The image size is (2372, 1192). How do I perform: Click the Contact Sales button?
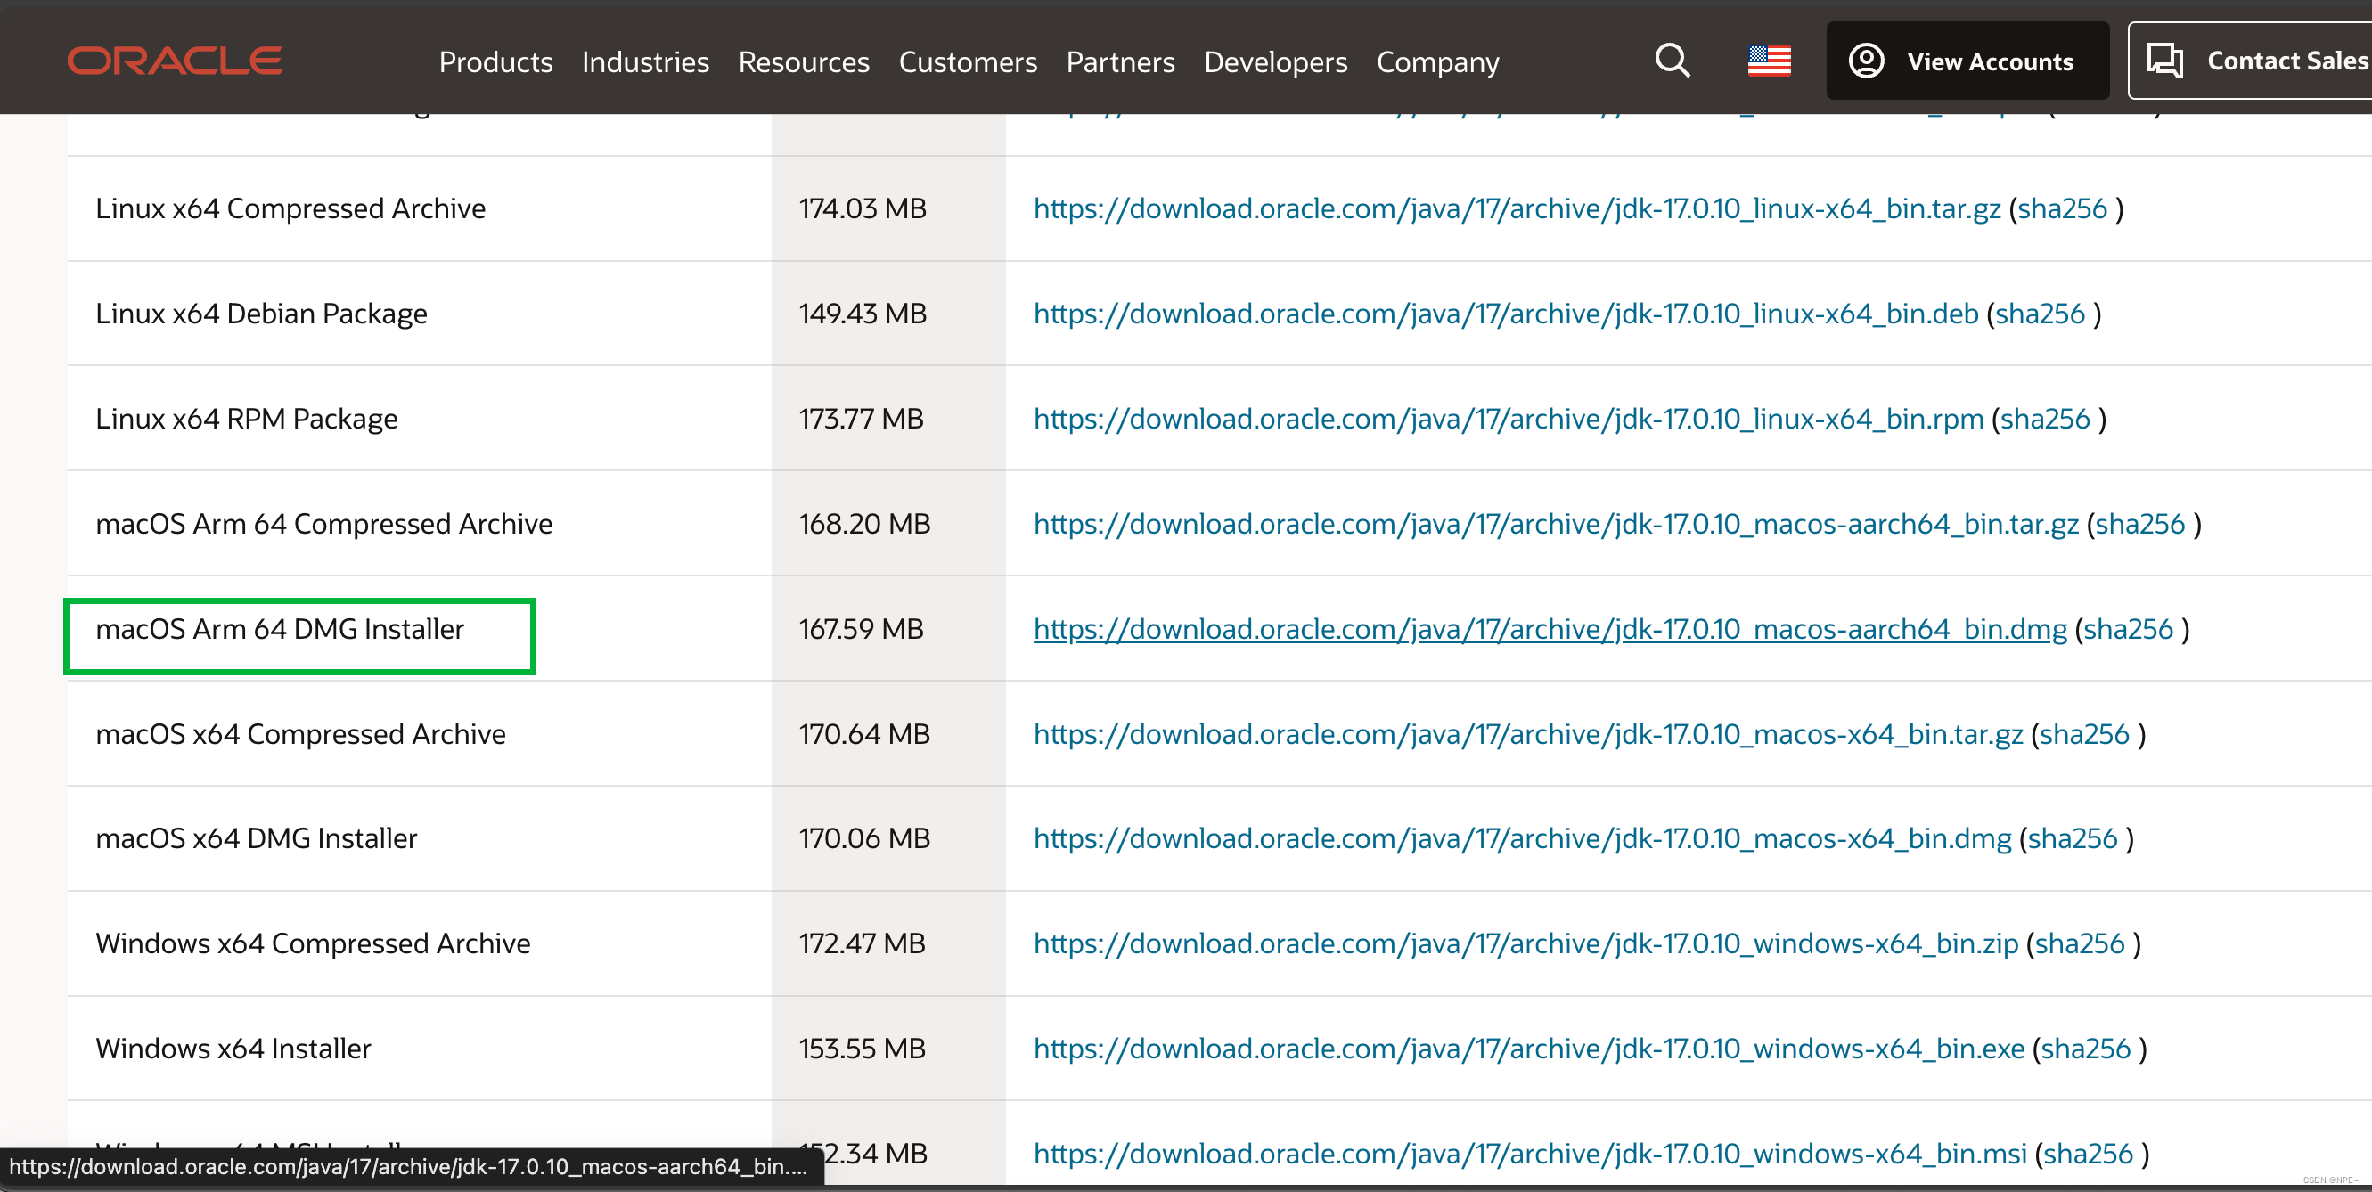pos(2251,61)
